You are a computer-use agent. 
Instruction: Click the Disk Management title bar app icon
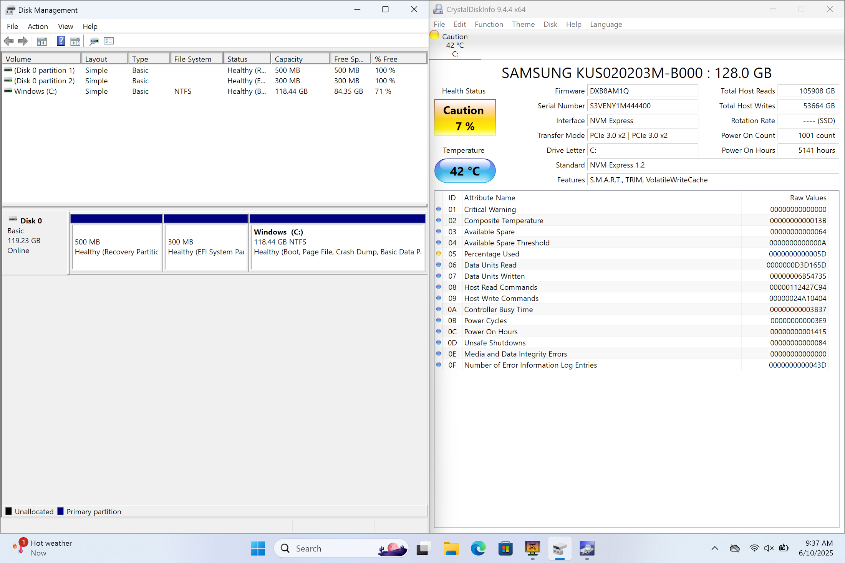(10, 10)
